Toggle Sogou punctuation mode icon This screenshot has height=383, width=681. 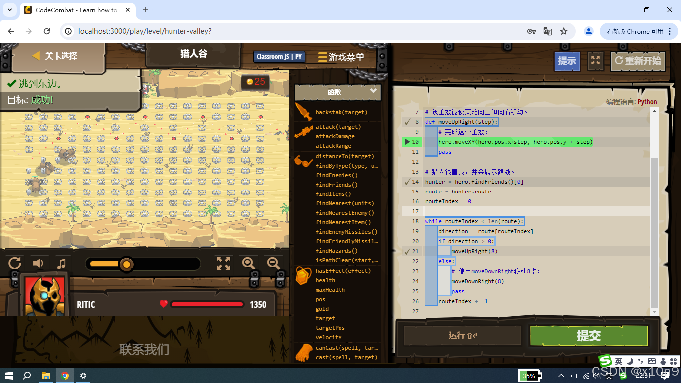[x=640, y=361]
